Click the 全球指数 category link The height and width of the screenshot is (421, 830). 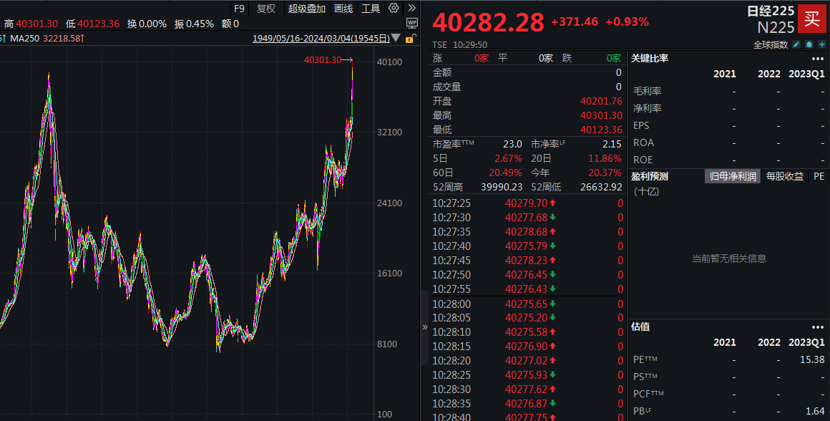click(x=770, y=45)
